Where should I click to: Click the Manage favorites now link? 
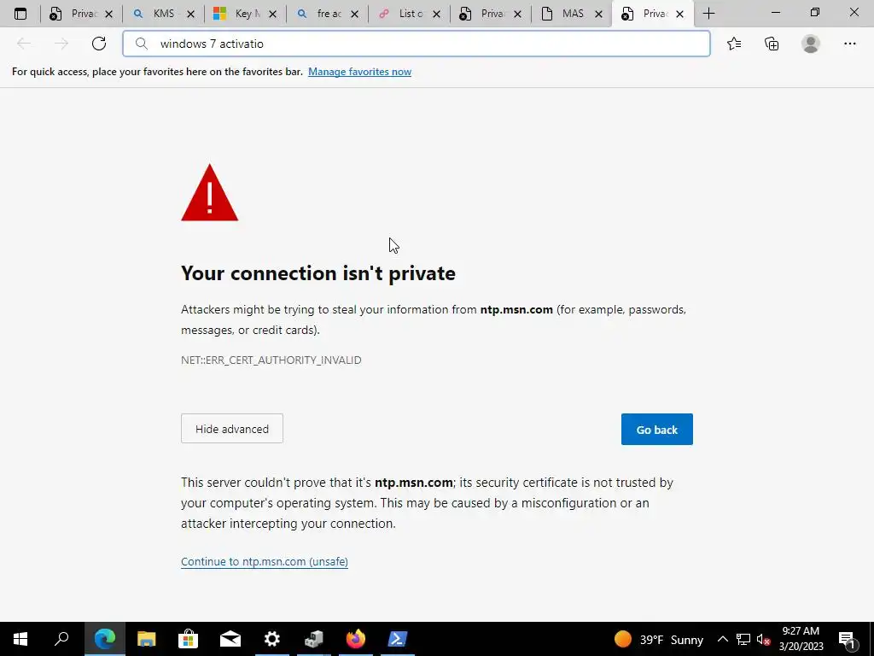click(359, 72)
